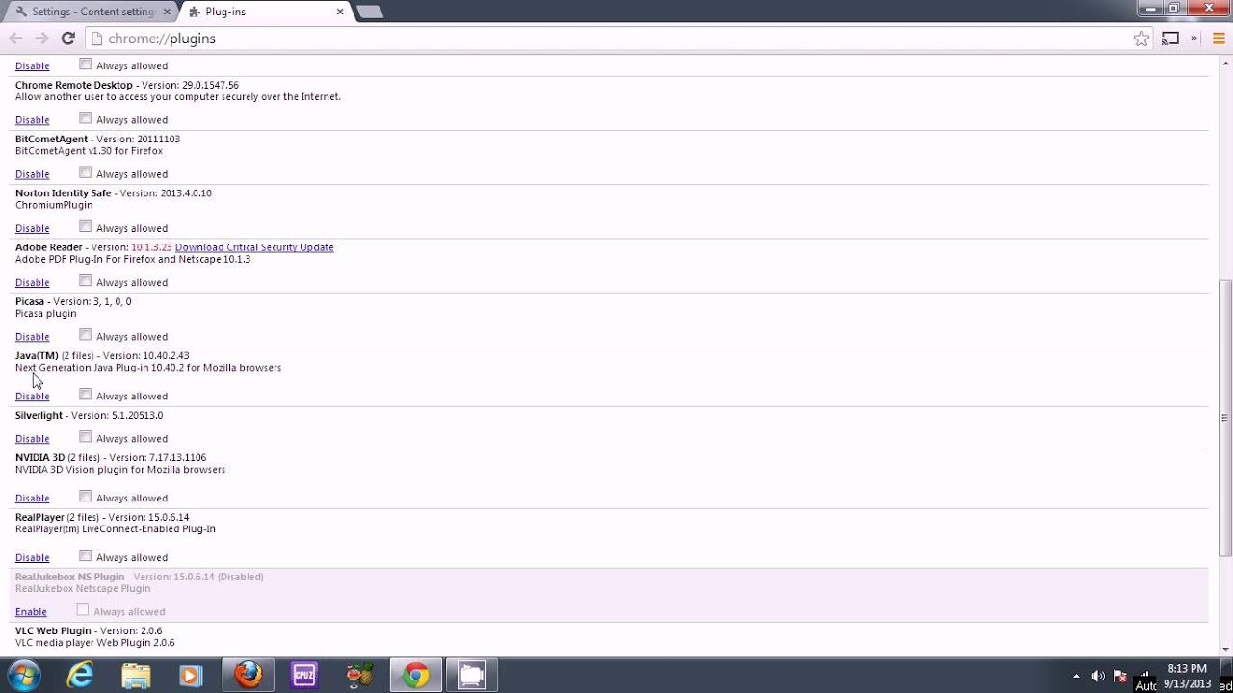Screen dimensions: 1233x693
Task: Click the pineapple cocktail icon in the taskbar
Action: tap(359, 676)
